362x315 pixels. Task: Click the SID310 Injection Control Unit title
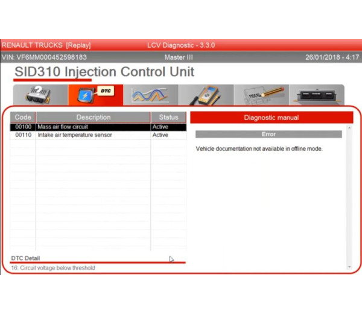[104, 72]
